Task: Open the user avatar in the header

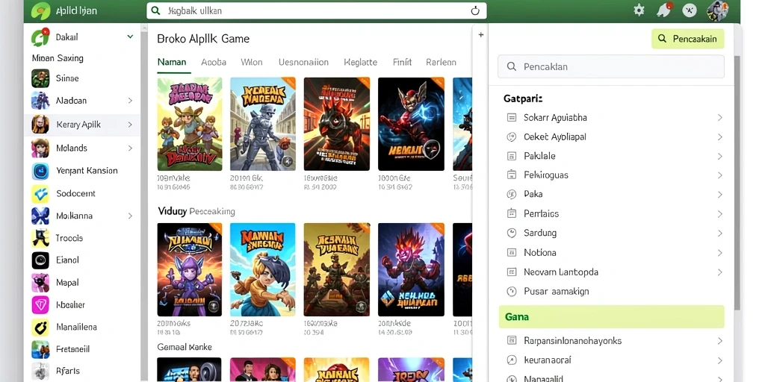Action: 717,10
